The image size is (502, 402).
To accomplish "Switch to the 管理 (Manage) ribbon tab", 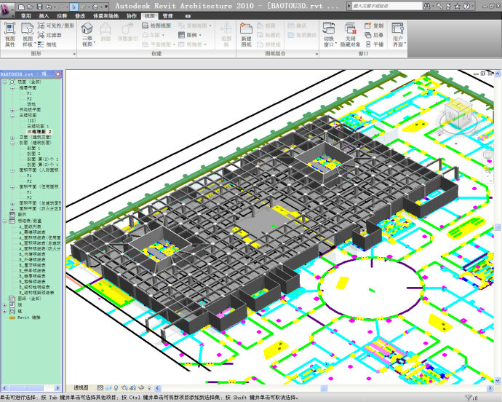I will point(167,16).
